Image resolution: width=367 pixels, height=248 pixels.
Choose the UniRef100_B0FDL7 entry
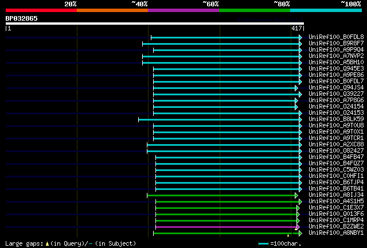(336, 82)
